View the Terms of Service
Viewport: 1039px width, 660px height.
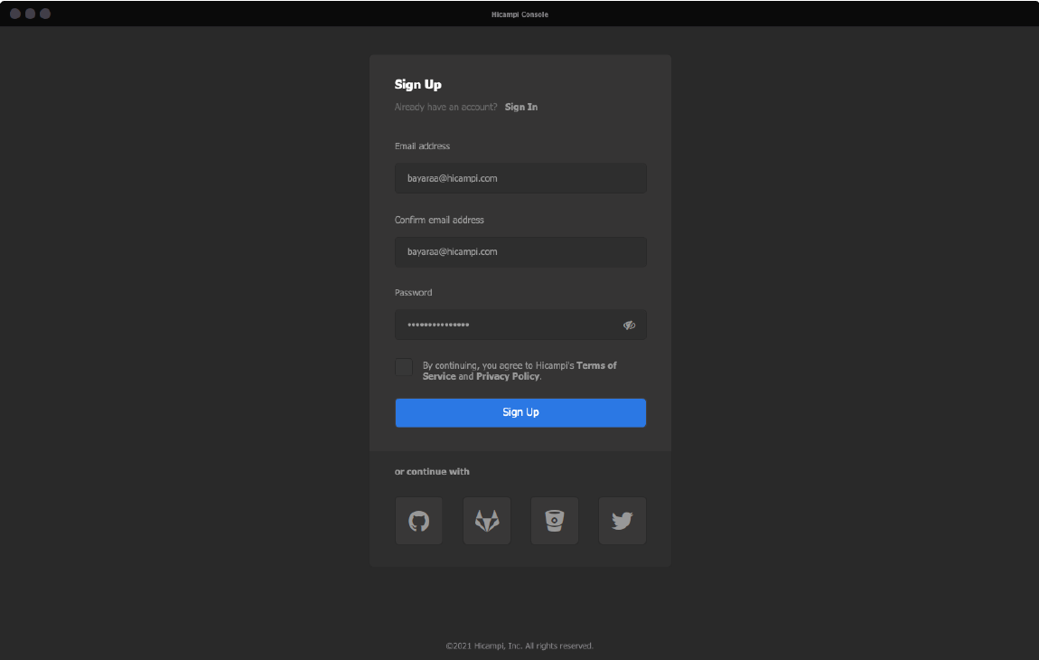[595, 365]
